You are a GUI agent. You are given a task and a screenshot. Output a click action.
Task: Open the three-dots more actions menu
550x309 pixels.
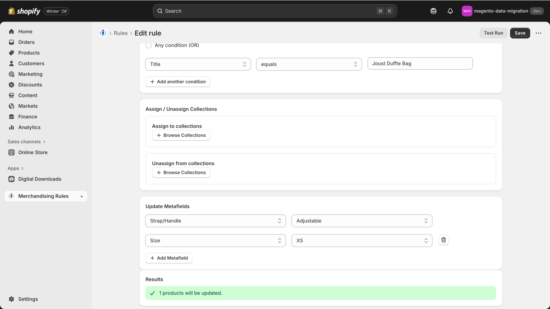[538, 33]
